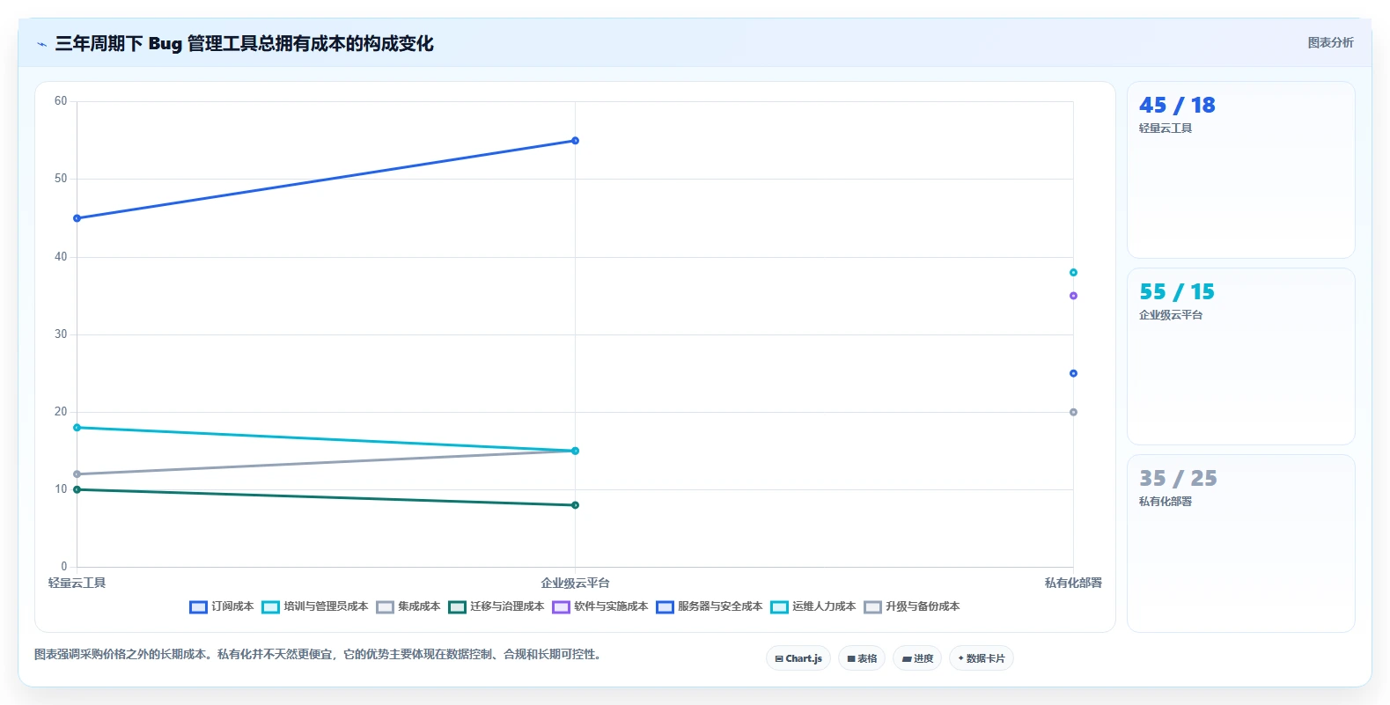The height and width of the screenshot is (705, 1390).
Task: Click the footnote text starting 图表强调采购价格之外
Action: (x=318, y=654)
